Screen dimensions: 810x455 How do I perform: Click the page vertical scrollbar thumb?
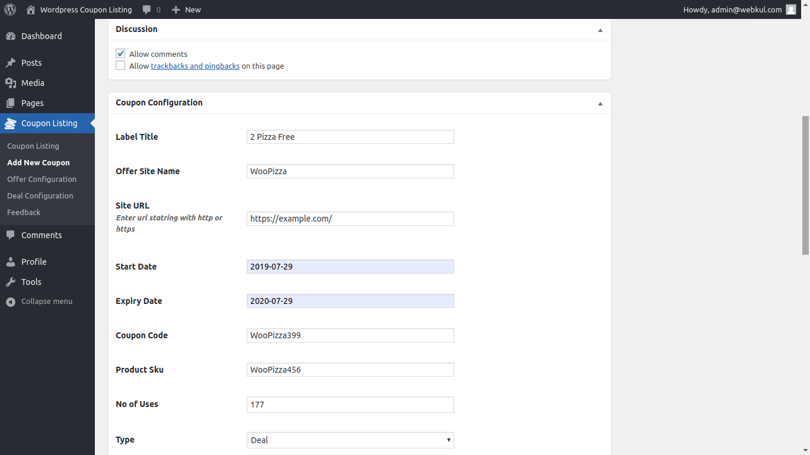tap(805, 185)
